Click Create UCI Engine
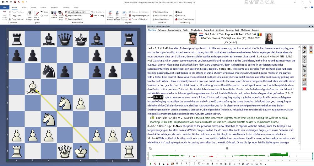The image size is (314, 166). [138, 19]
